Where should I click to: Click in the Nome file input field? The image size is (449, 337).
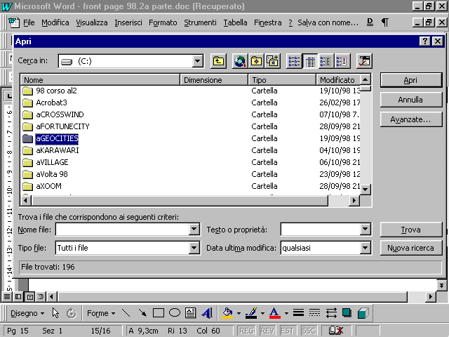[x=122, y=230]
